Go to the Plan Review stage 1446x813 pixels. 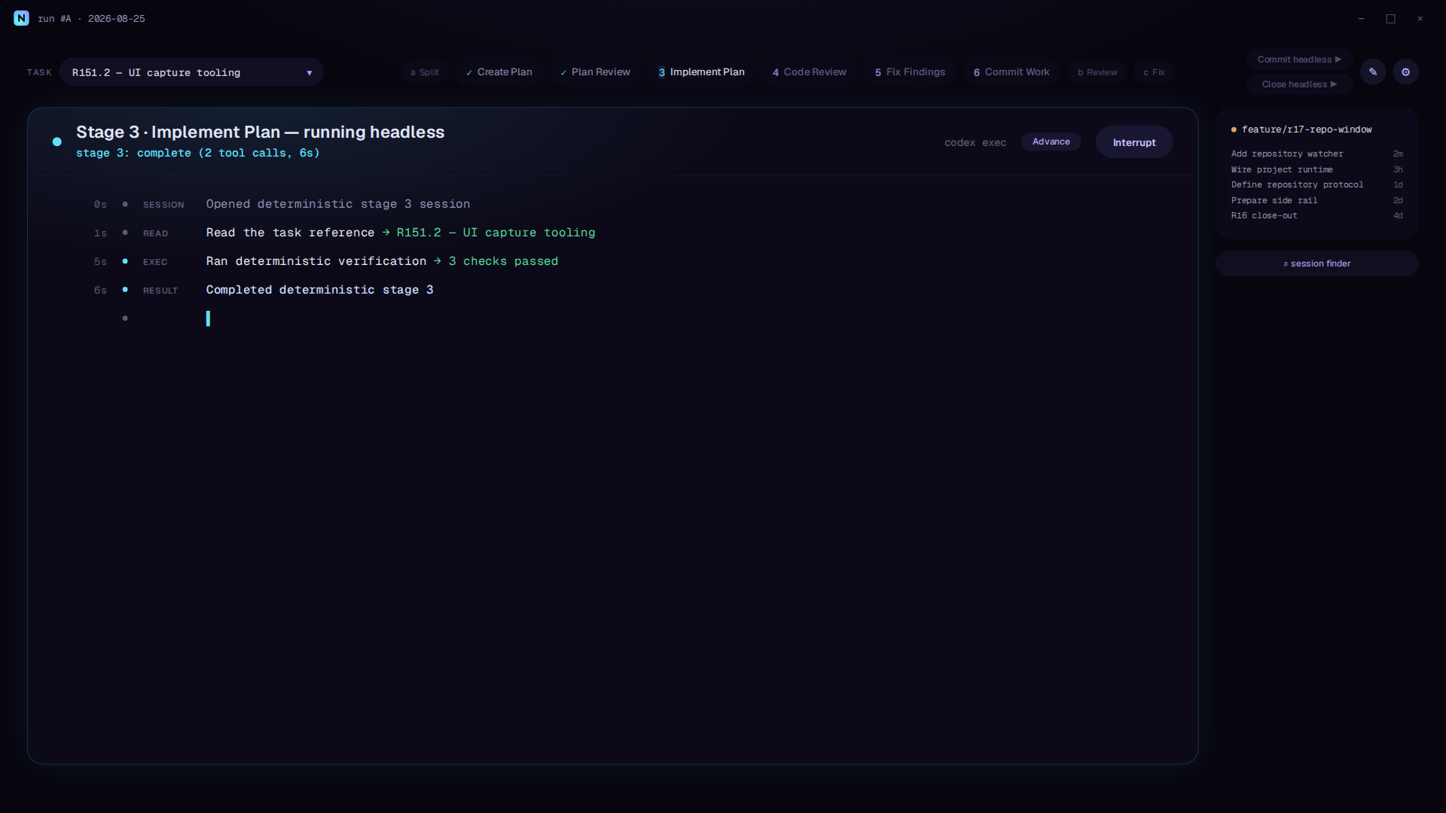coord(595,72)
